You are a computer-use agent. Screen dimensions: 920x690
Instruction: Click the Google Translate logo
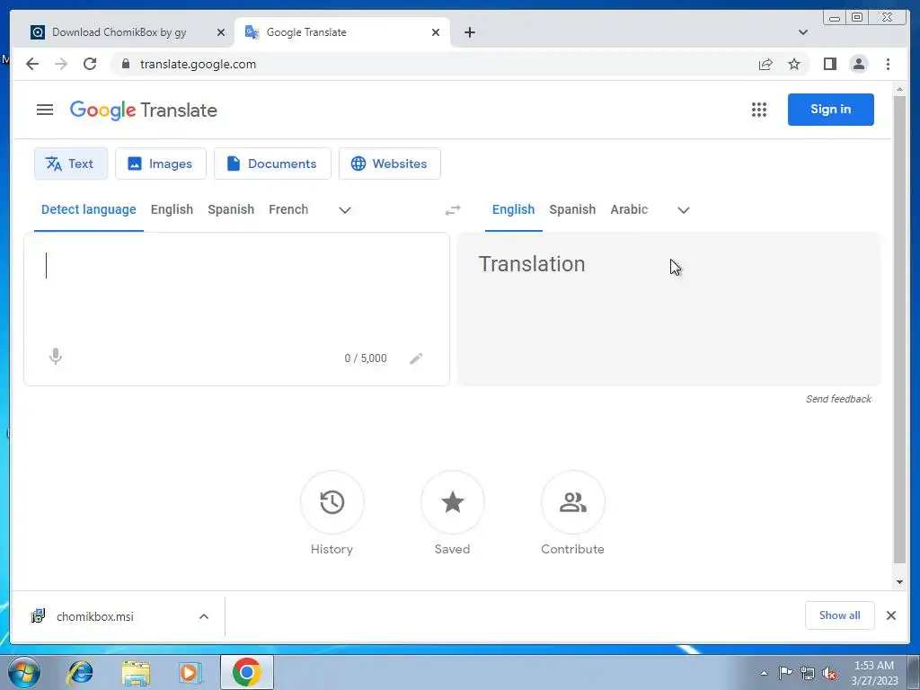[x=144, y=110]
